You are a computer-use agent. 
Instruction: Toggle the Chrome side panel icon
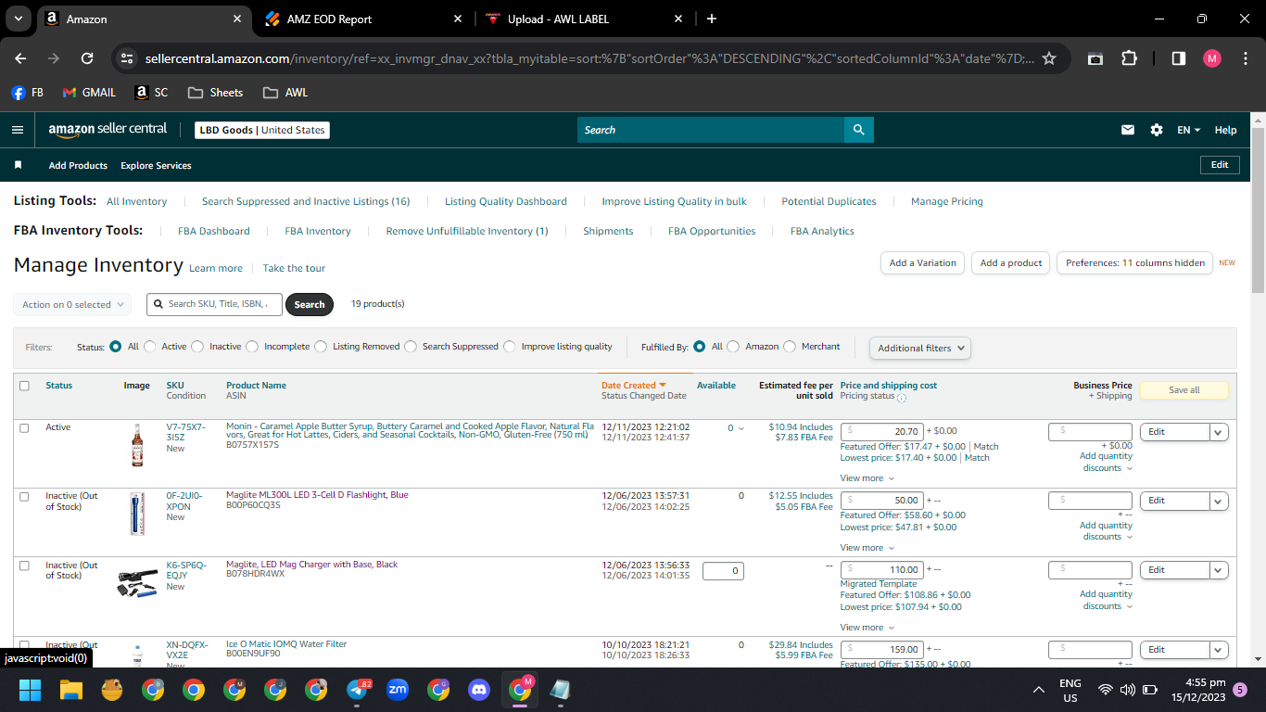[x=1179, y=57]
